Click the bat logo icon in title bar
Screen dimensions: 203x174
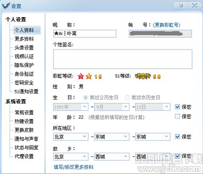(x=6, y=5)
